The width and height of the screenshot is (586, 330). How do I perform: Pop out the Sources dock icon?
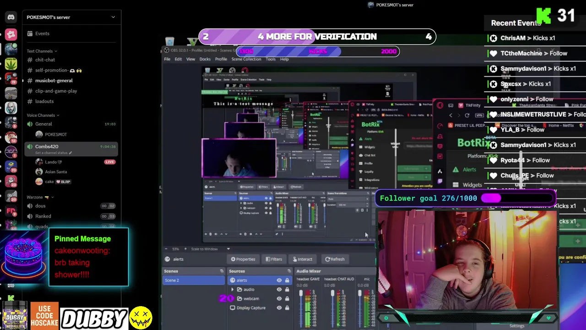tap(288, 271)
